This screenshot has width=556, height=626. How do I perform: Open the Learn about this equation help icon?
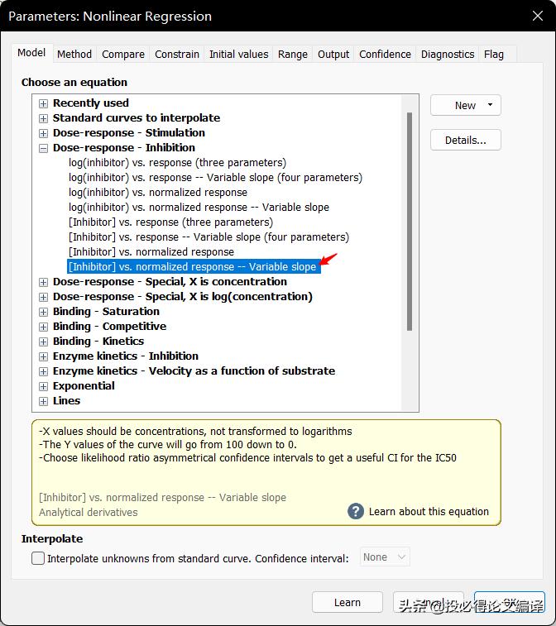356,511
